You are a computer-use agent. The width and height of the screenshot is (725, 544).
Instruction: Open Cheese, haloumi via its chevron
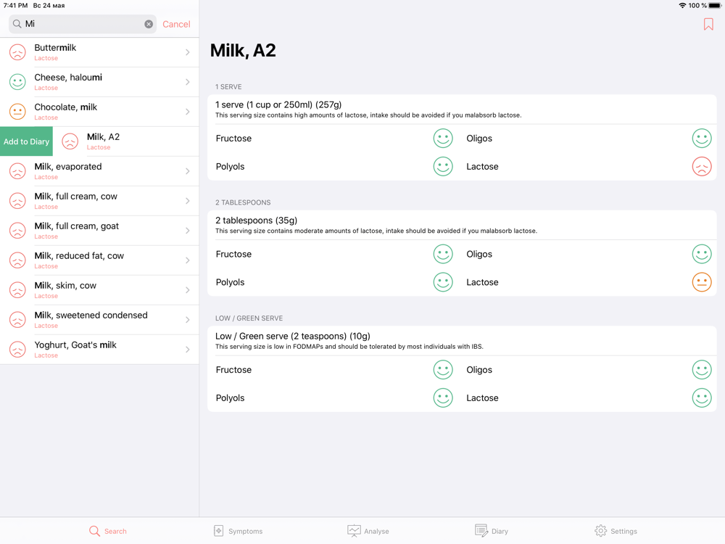click(188, 82)
